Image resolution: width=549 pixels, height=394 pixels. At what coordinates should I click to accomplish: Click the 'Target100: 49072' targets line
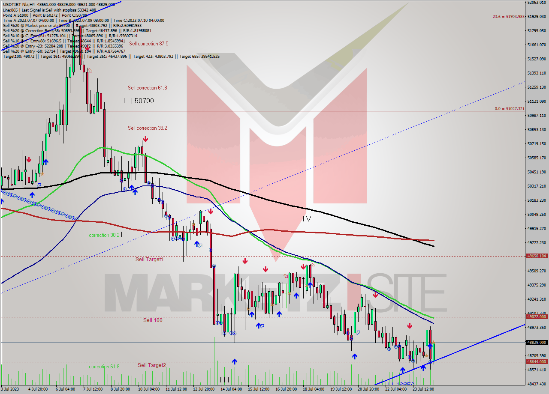point(111,56)
